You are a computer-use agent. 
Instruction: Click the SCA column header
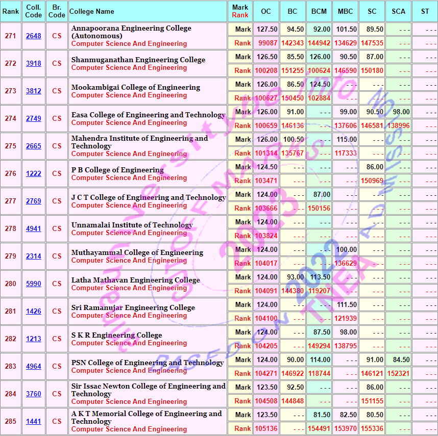(399, 11)
